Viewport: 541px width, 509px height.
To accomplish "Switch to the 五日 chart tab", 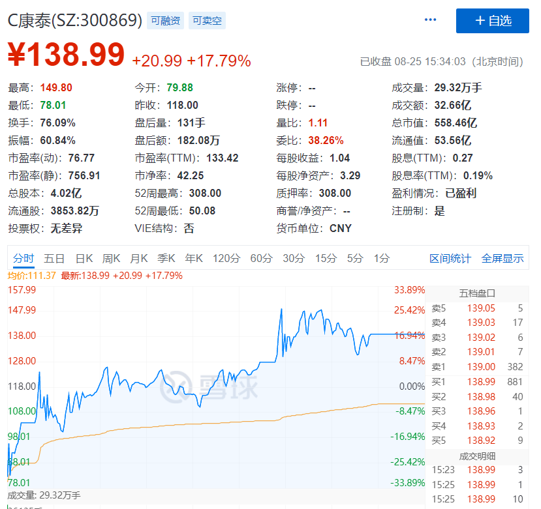I will 54,258.
